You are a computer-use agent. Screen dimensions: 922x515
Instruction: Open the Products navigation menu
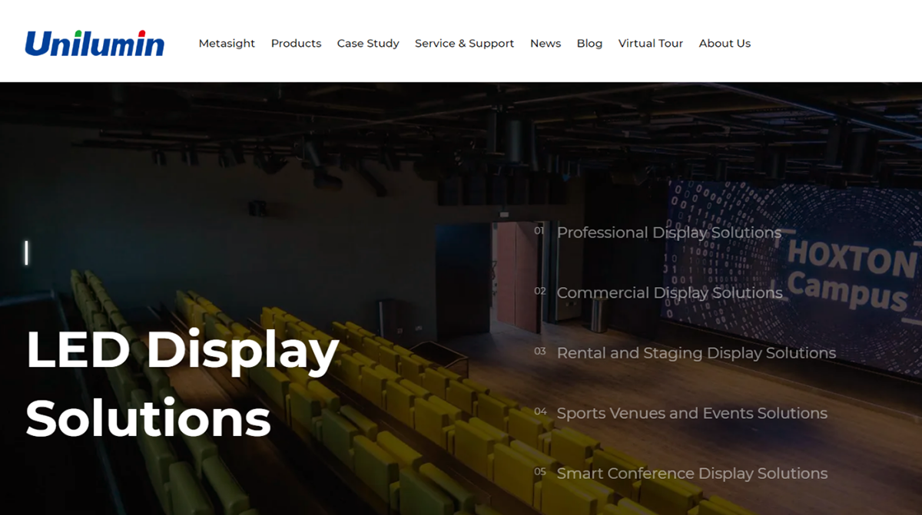point(296,44)
